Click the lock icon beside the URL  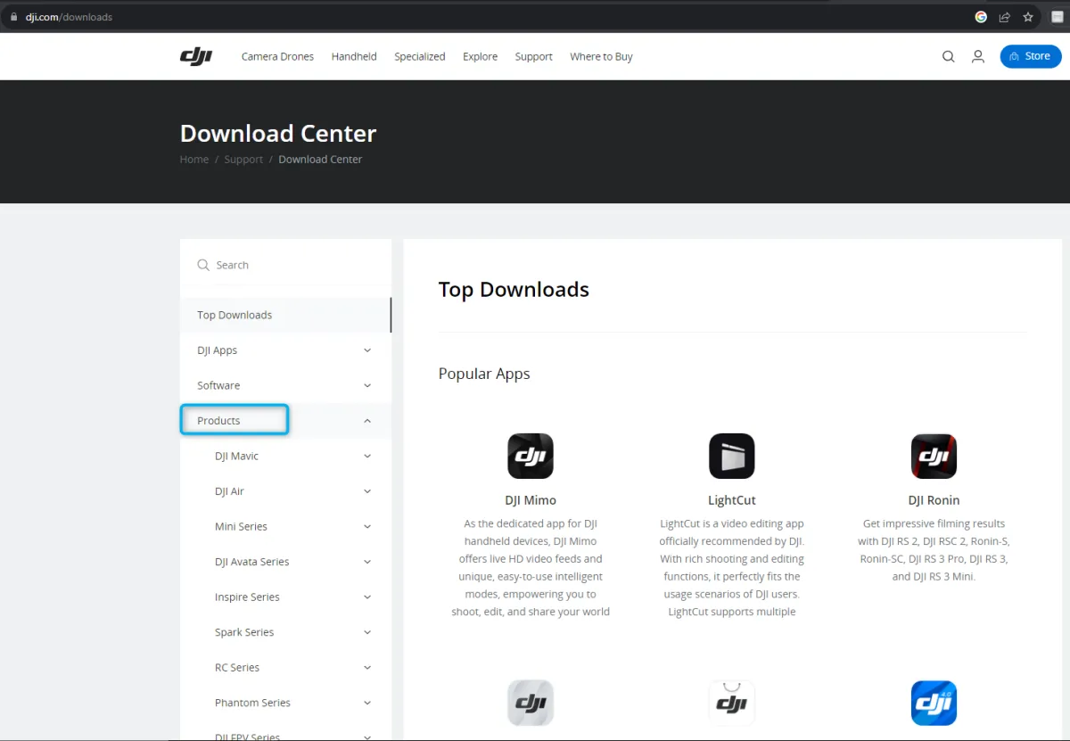pyautogui.click(x=13, y=17)
